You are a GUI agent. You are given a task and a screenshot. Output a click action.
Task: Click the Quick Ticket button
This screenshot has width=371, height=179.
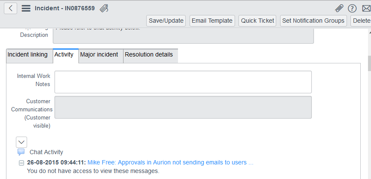(257, 21)
